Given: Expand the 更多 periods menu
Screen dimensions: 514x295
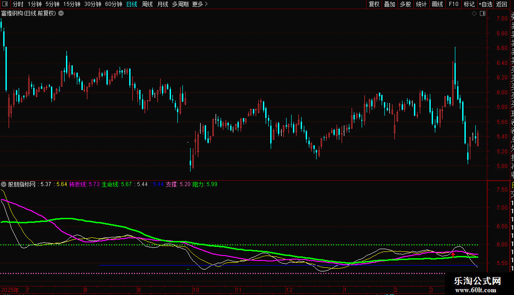Looking at the screenshot, I should pyautogui.click(x=200, y=4).
